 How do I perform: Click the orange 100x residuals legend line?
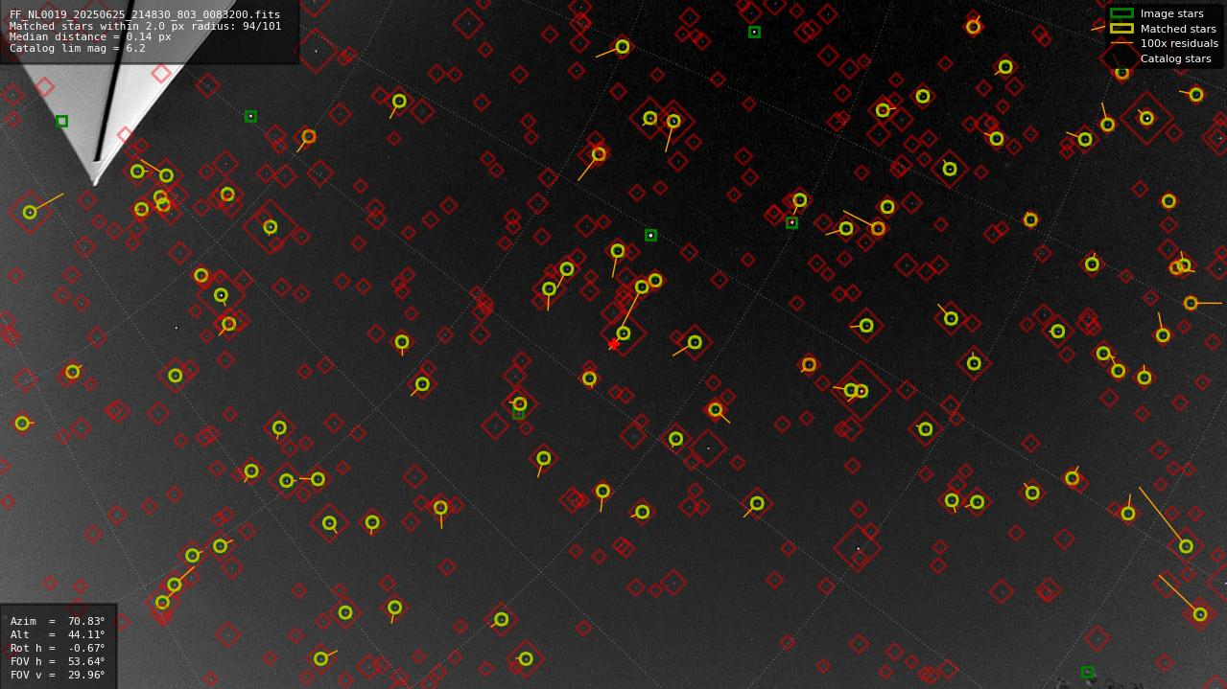(1121, 43)
